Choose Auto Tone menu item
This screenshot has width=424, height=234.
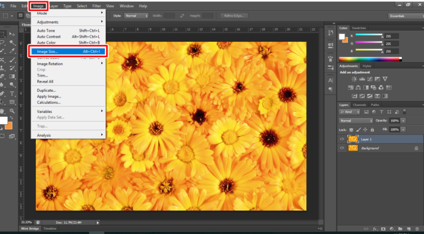pos(68,30)
